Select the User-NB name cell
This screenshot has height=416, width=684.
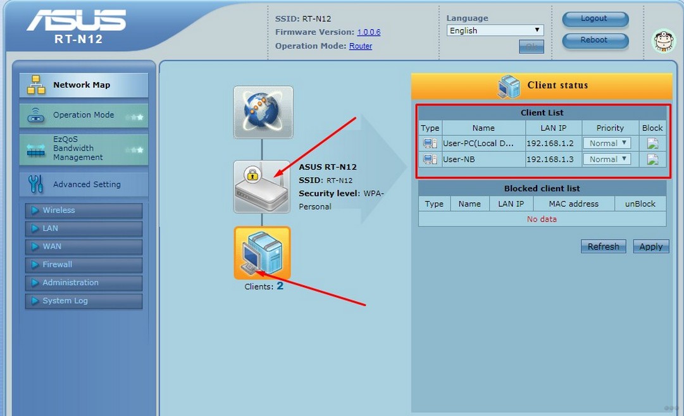[483, 159]
